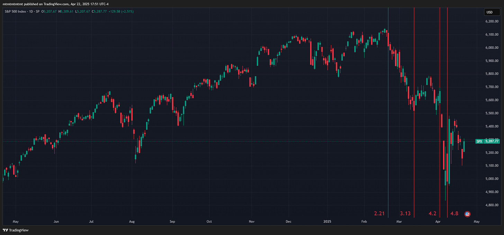This screenshot has width=504, height=235.
Task: Click the current price label 5,287.77
Action: (492, 141)
